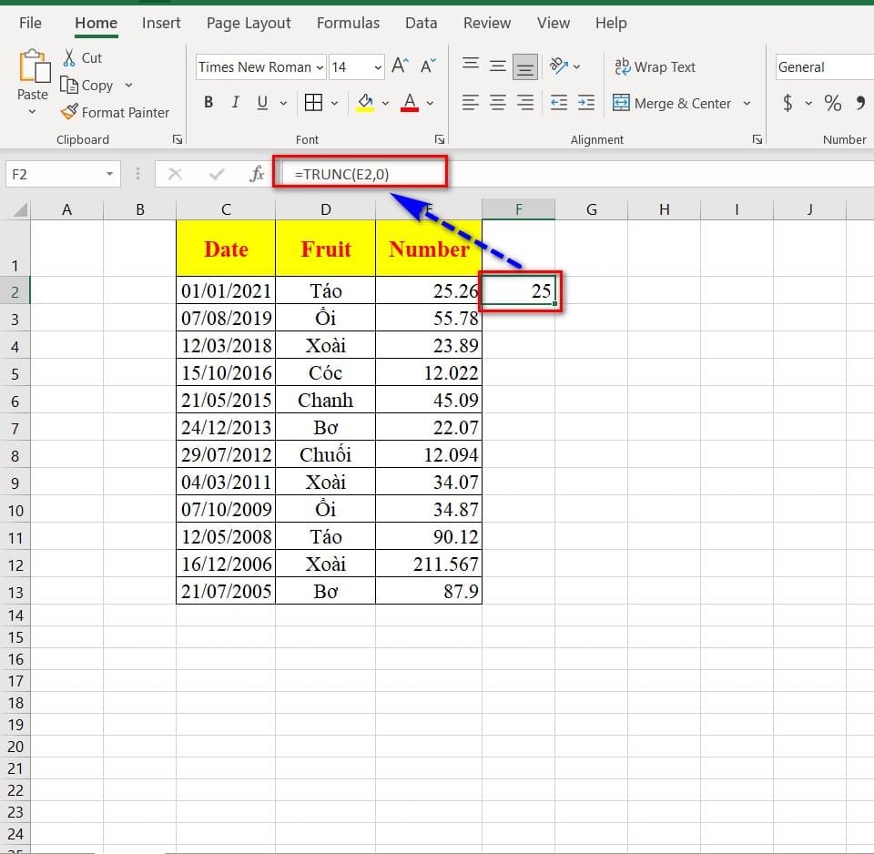Select column F header
Image resolution: width=874 pixels, height=854 pixels.
click(x=518, y=209)
